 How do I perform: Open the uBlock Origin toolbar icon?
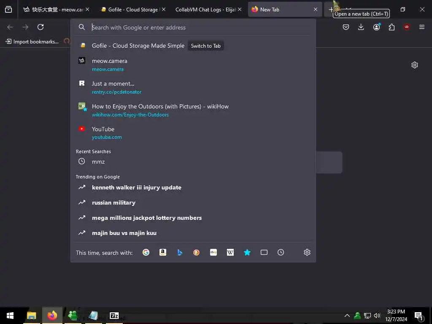coord(407,27)
